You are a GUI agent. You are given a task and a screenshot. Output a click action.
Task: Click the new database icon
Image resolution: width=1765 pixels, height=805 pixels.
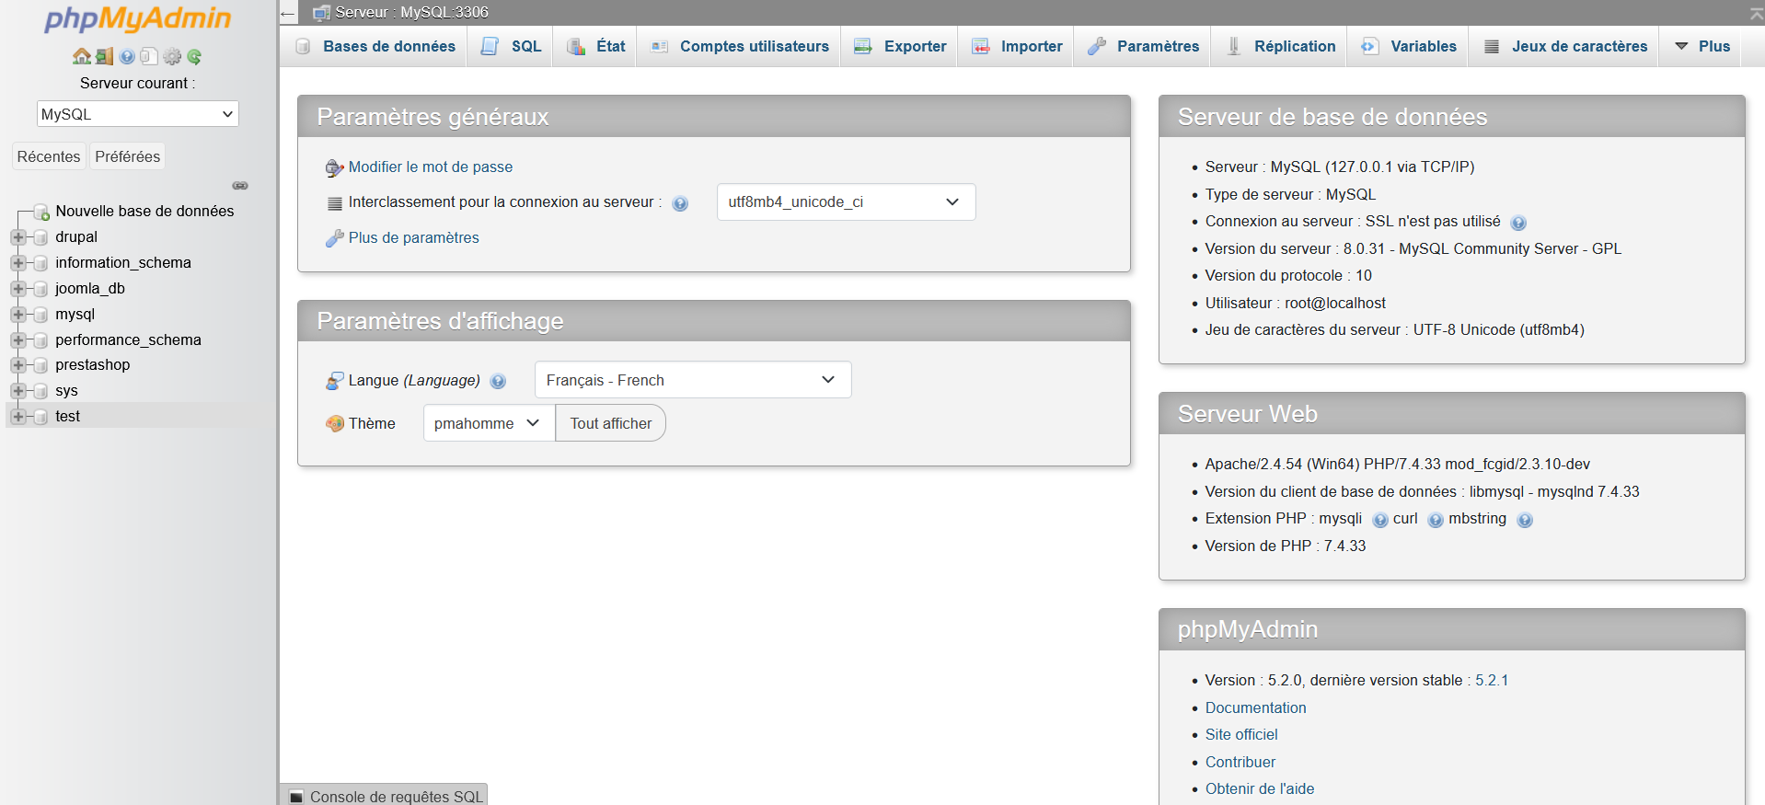click(41, 213)
